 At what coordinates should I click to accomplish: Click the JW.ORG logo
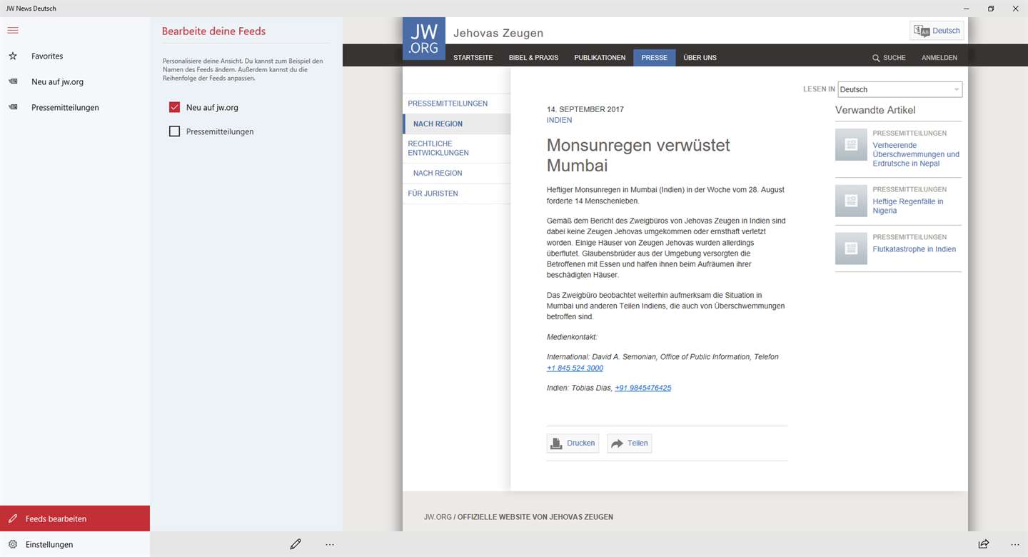coord(424,39)
